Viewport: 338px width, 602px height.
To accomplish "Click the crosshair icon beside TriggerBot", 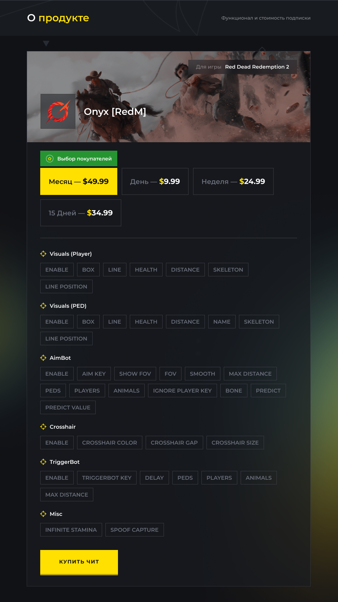I will pyautogui.click(x=43, y=462).
